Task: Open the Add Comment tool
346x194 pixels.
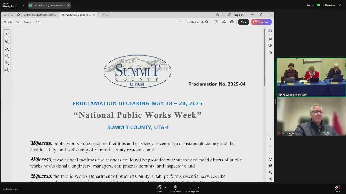Action: 7,41
